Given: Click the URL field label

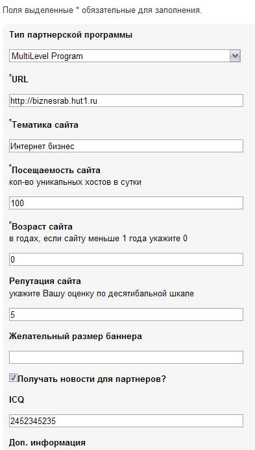Looking at the screenshot, I should 20,80.
